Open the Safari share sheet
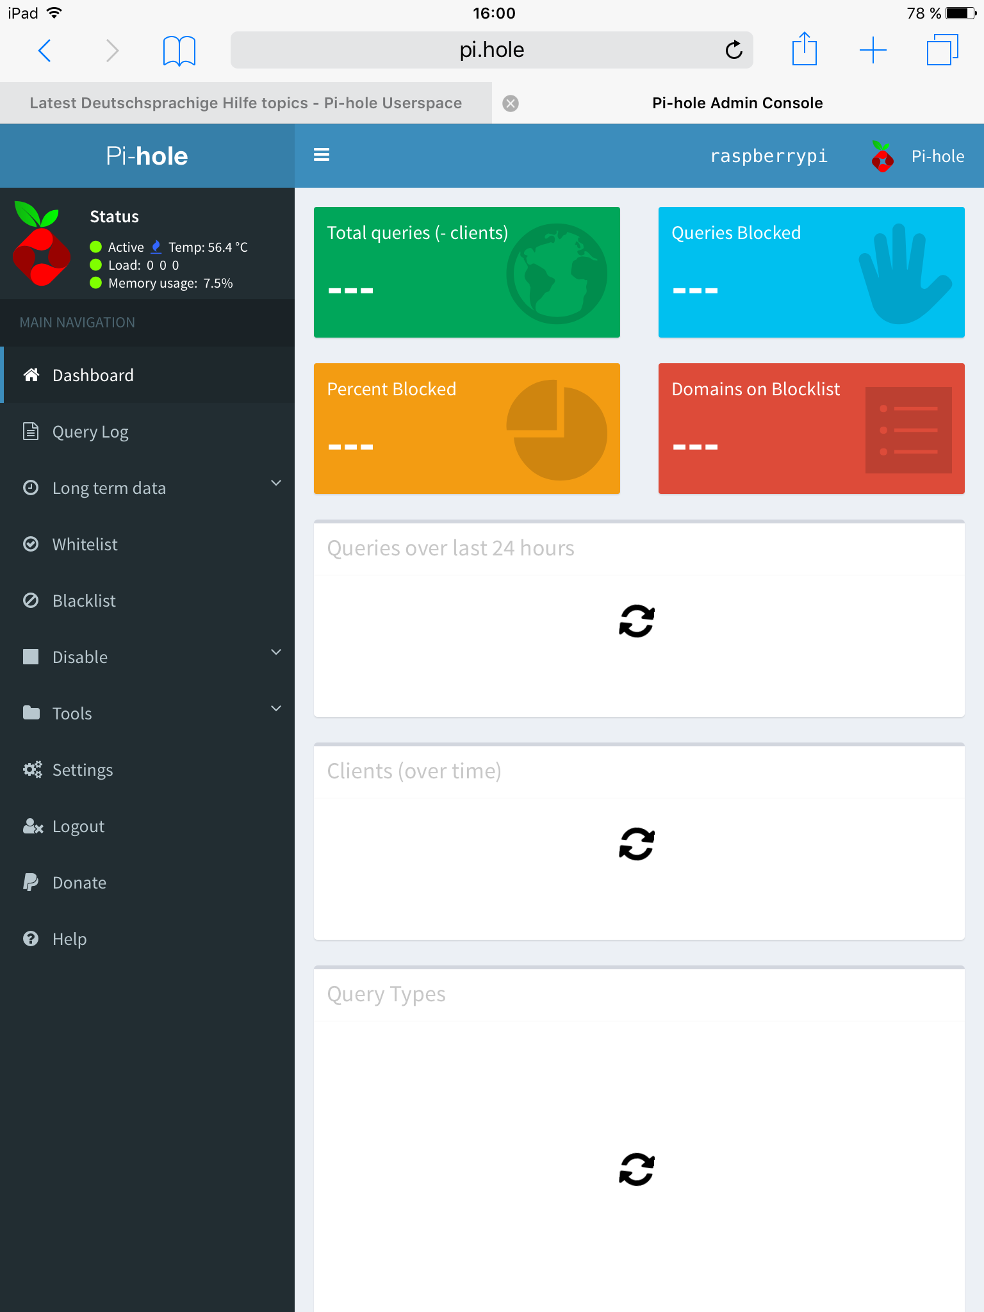Viewport: 984px width, 1312px height. pyautogui.click(x=805, y=49)
